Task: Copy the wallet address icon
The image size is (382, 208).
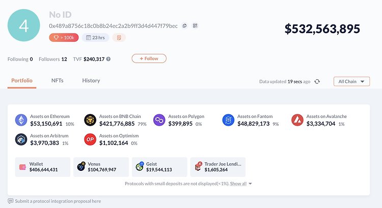Action: 185,25
